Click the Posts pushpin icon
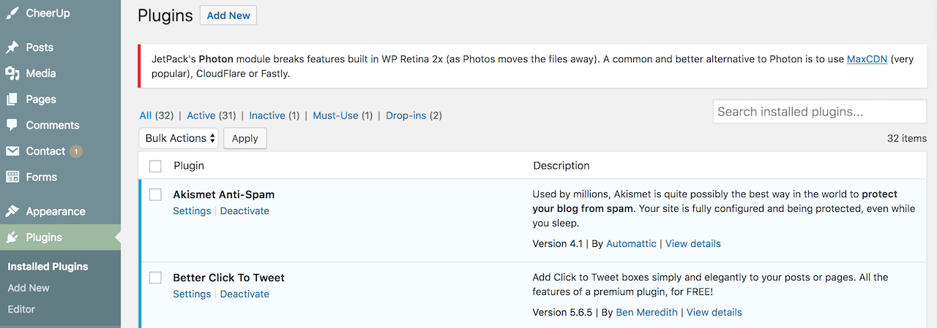Image resolution: width=937 pixels, height=328 pixels. pos(12,47)
